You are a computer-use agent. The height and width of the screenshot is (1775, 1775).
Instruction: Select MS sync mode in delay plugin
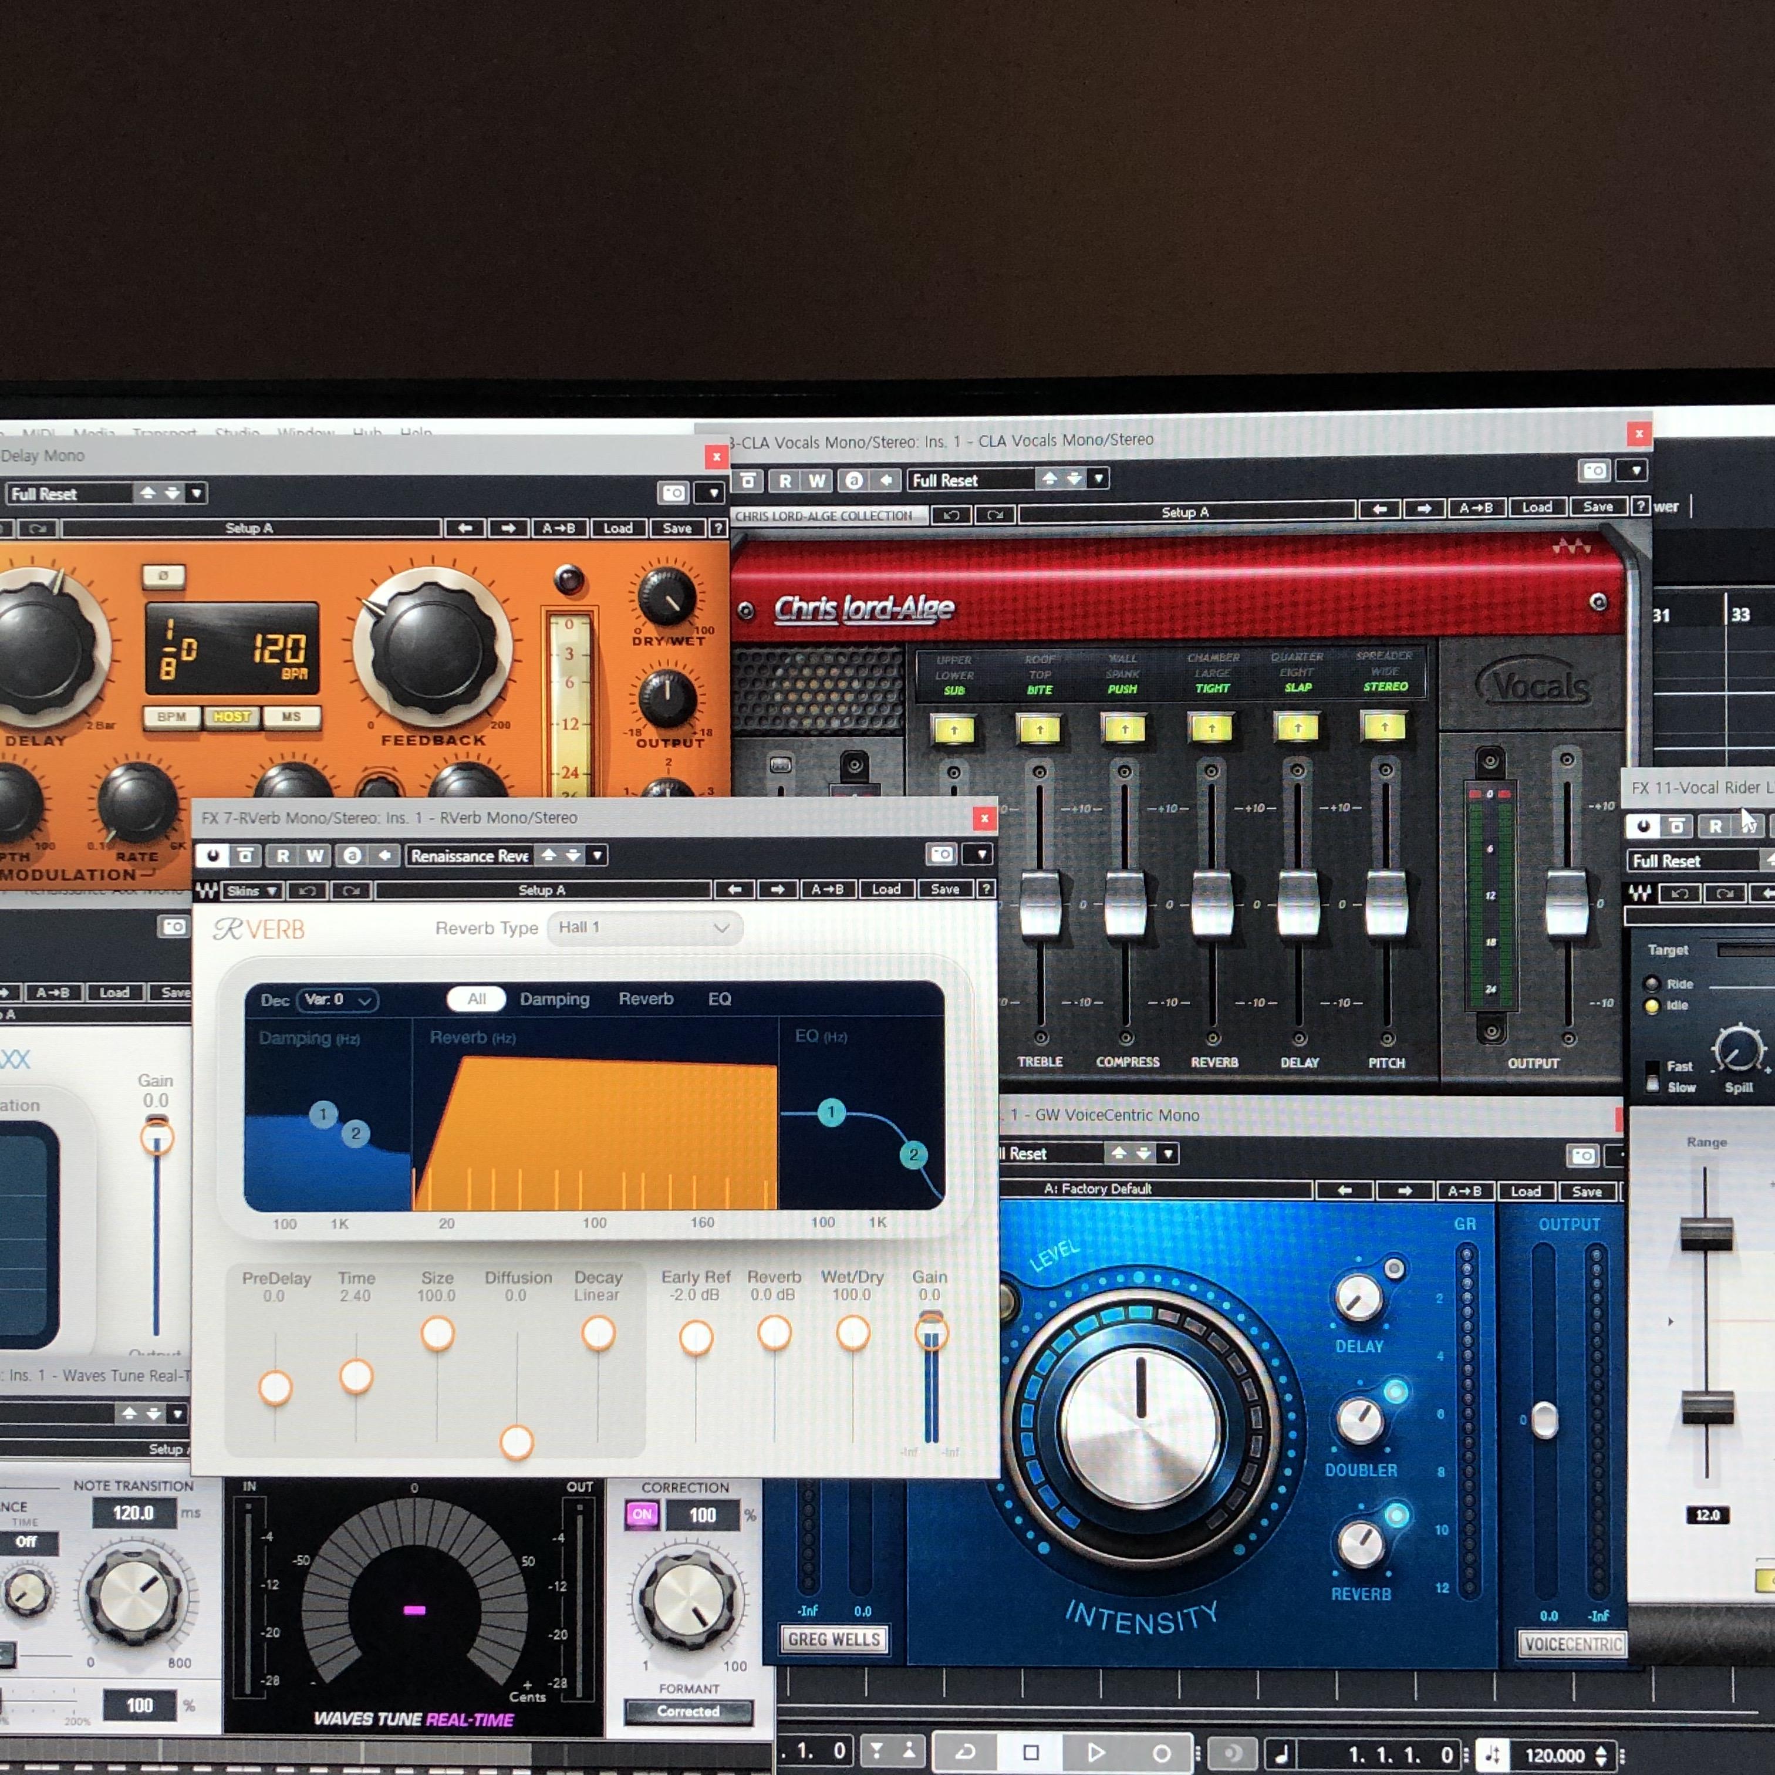pyautogui.click(x=291, y=717)
